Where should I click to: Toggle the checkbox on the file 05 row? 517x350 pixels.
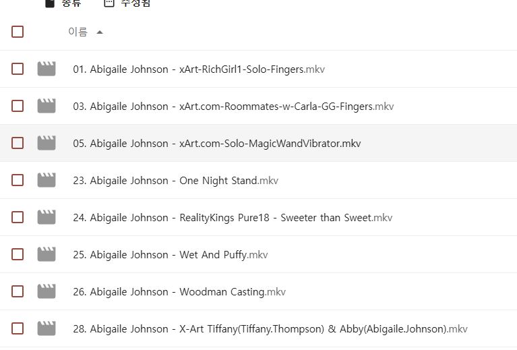[18, 143]
